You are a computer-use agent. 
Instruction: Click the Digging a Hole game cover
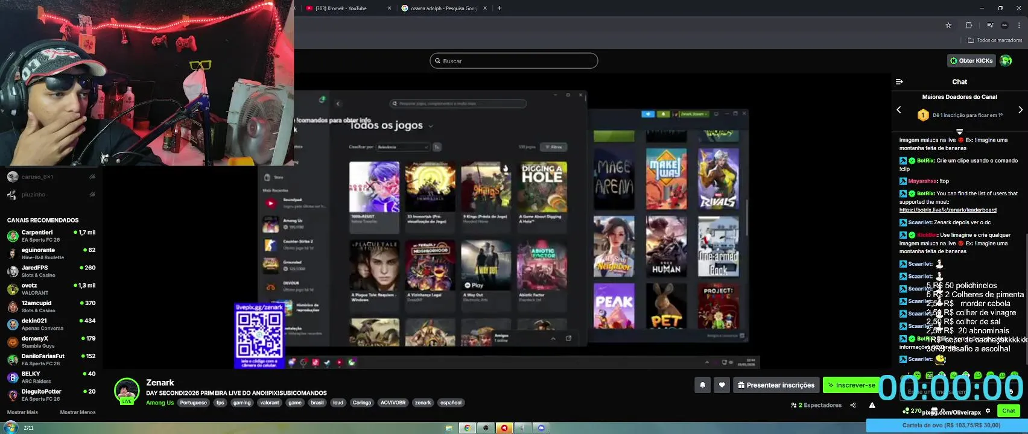(x=542, y=187)
